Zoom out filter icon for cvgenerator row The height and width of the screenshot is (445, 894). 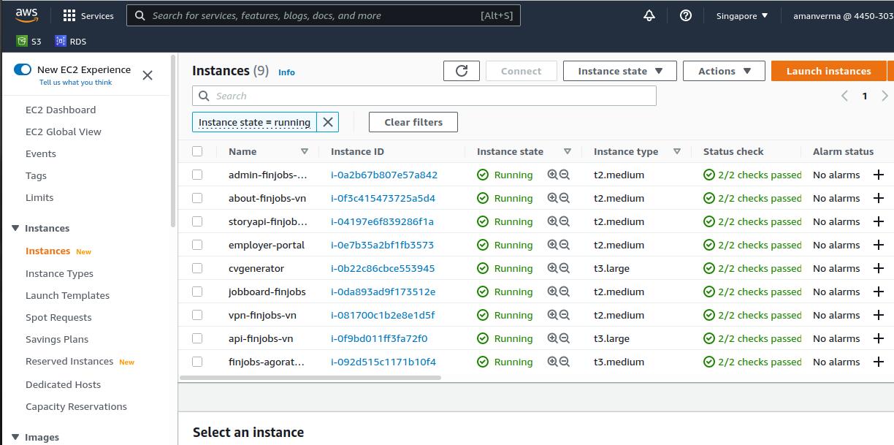coord(564,268)
